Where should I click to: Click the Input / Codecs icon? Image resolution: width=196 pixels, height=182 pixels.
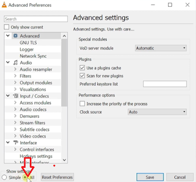point(16,96)
